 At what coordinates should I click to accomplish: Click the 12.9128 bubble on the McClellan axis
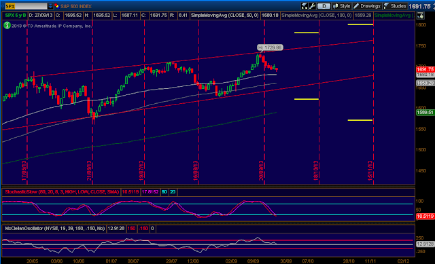[x=425, y=244]
